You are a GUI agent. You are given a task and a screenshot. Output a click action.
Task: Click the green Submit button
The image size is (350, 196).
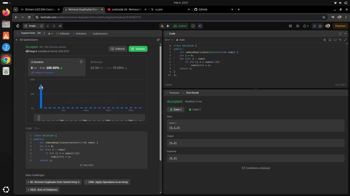[x=180, y=26]
